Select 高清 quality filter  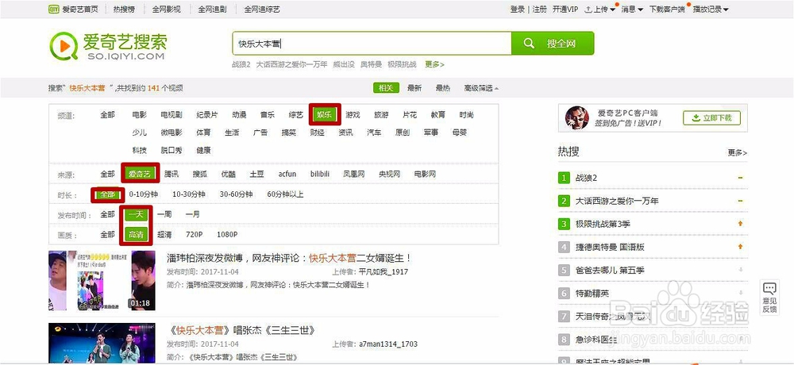click(x=137, y=234)
